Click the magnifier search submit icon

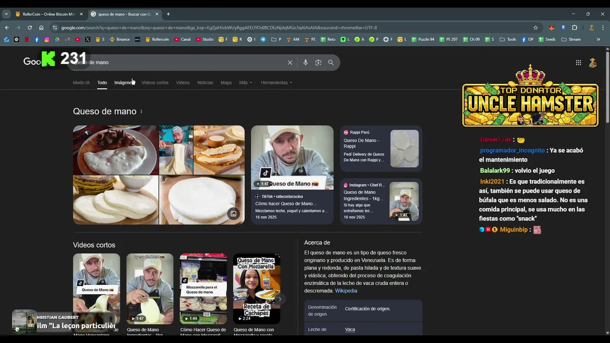click(331, 62)
